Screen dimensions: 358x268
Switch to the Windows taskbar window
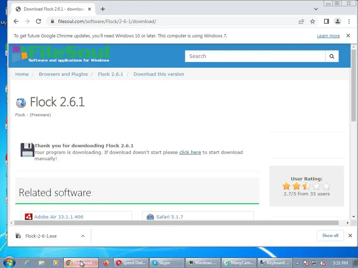click(x=203, y=263)
